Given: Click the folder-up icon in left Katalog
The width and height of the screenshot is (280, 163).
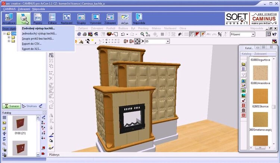Looking at the screenshot, I should [x=4, y=123].
